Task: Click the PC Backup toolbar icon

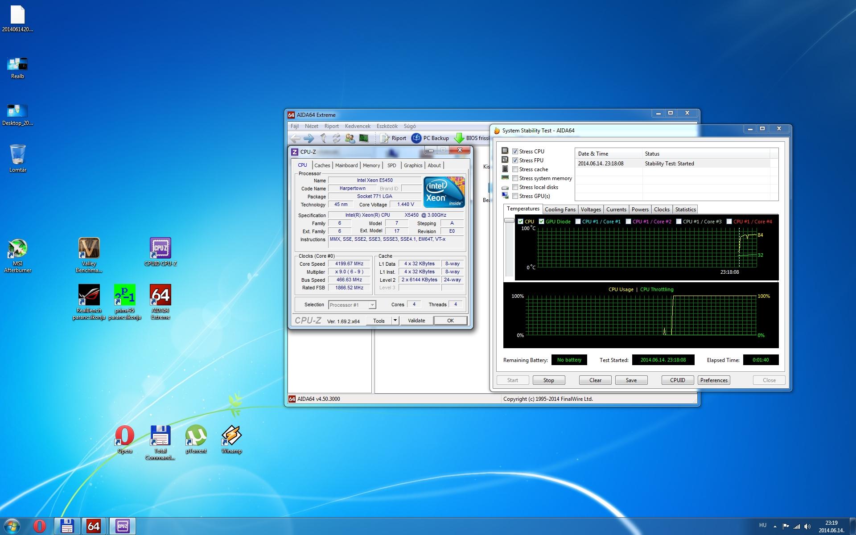Action: point(416,138)
